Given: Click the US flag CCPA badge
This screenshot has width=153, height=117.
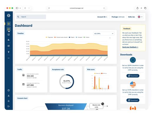Looking at the screenshot, I should click(x=133, y=84).
